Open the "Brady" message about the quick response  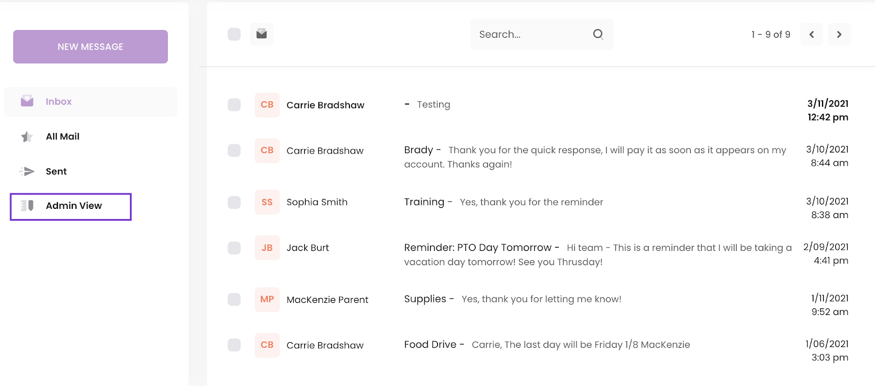click(595, 157)
